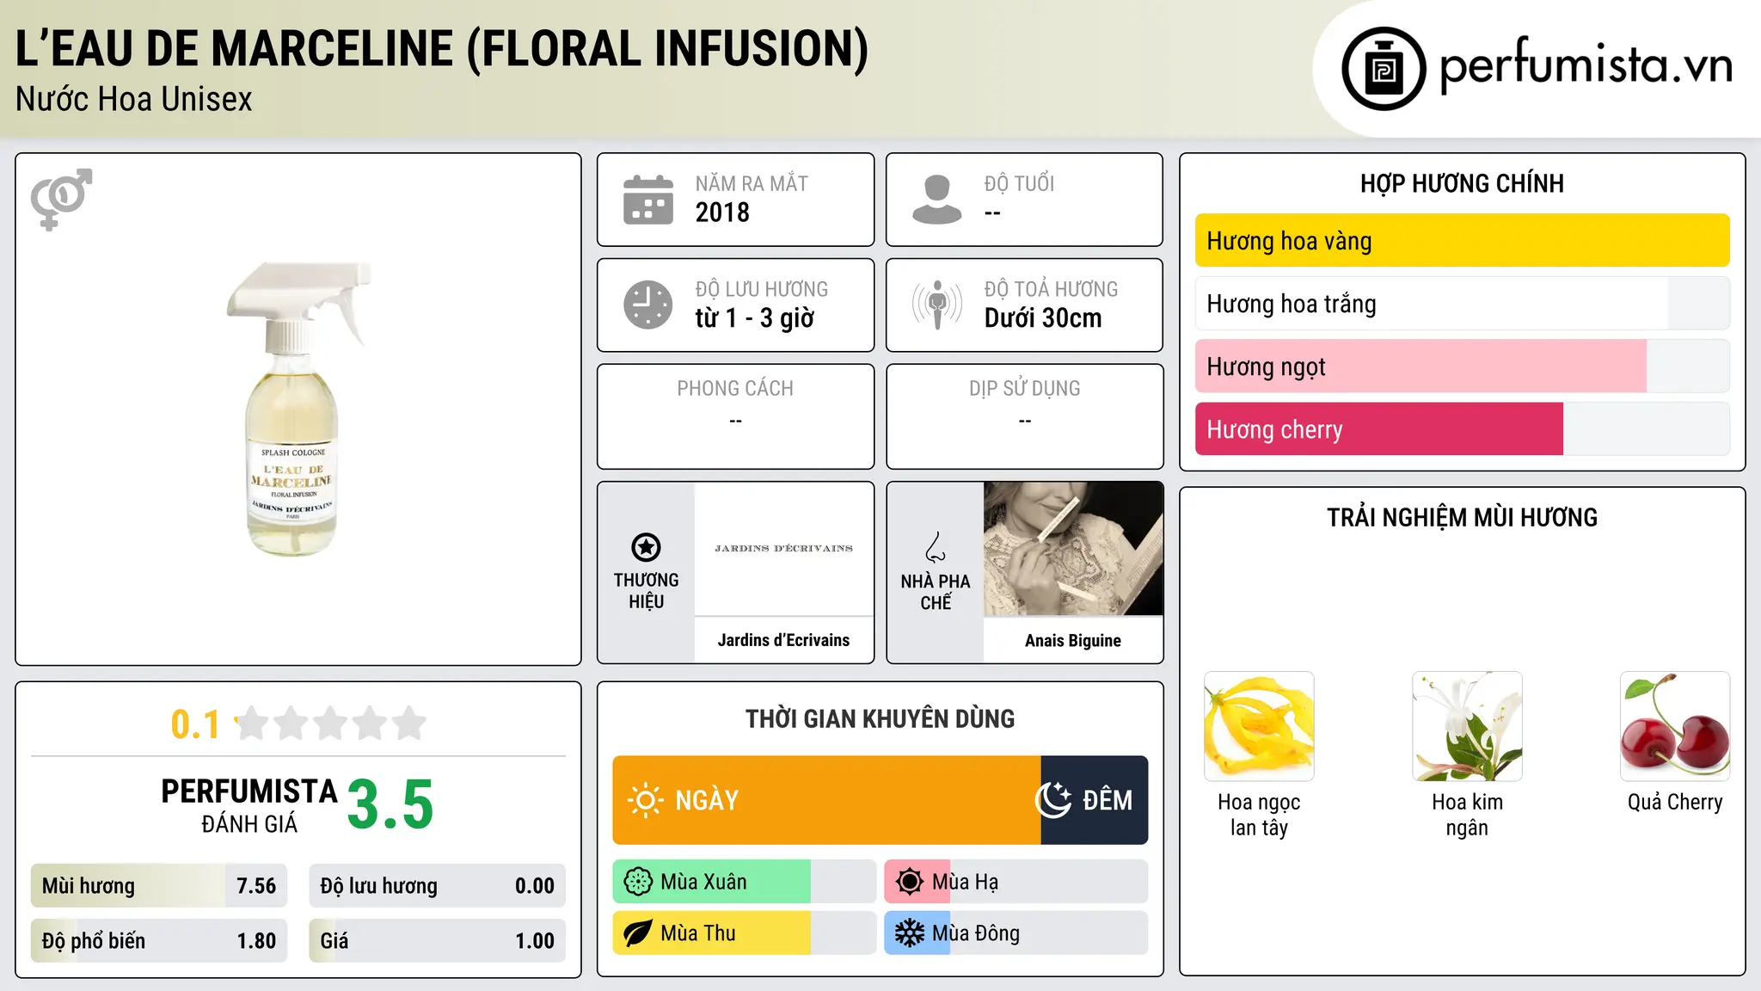The image size is (1761, 991).
Task: Click the Hương ngọt accord bar
Action: point(1462,366)
